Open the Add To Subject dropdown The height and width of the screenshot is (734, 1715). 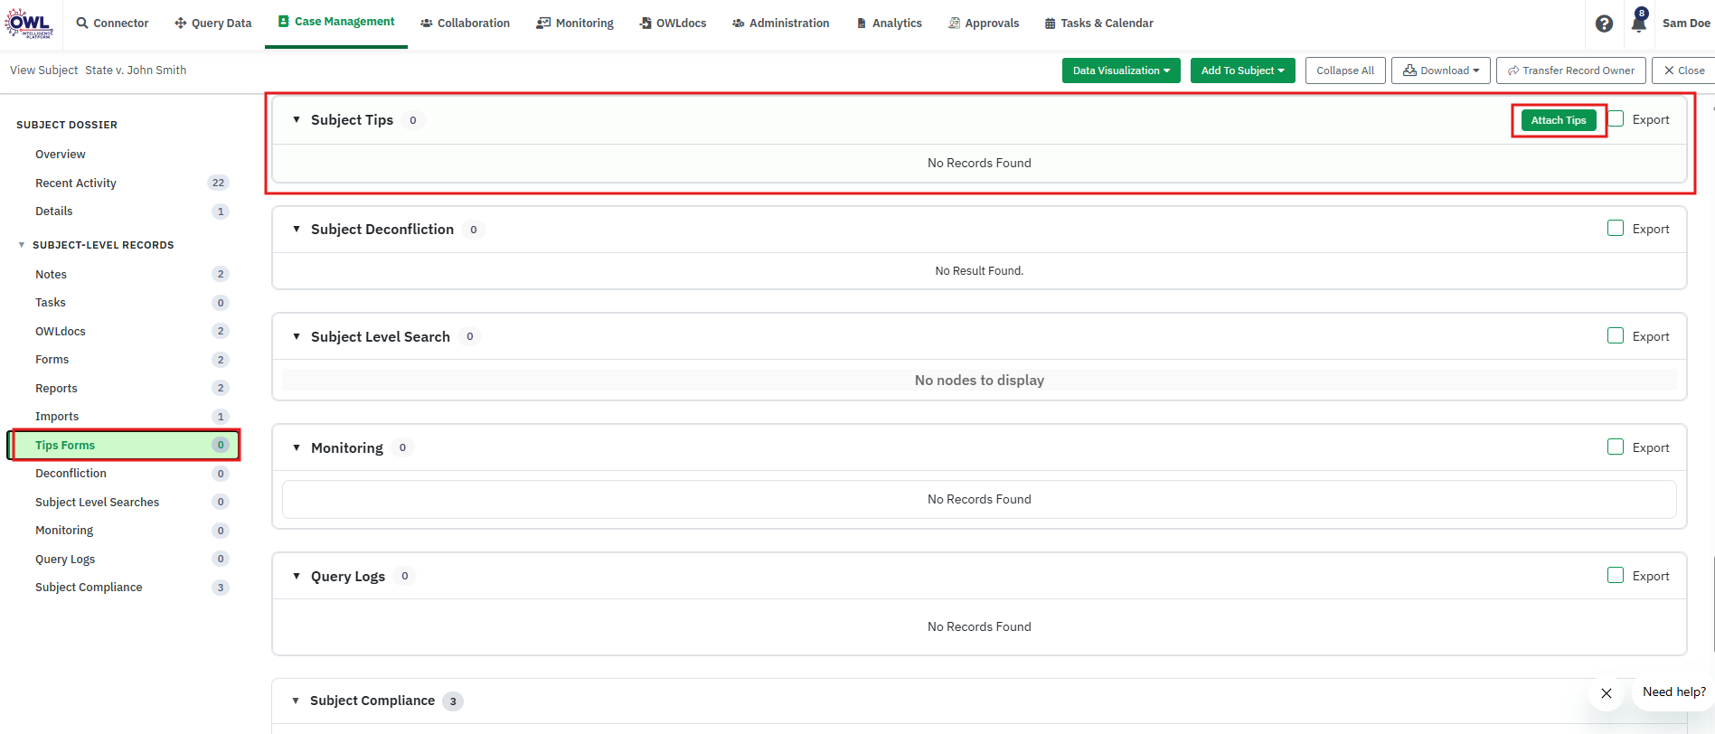pos(1243,71)
